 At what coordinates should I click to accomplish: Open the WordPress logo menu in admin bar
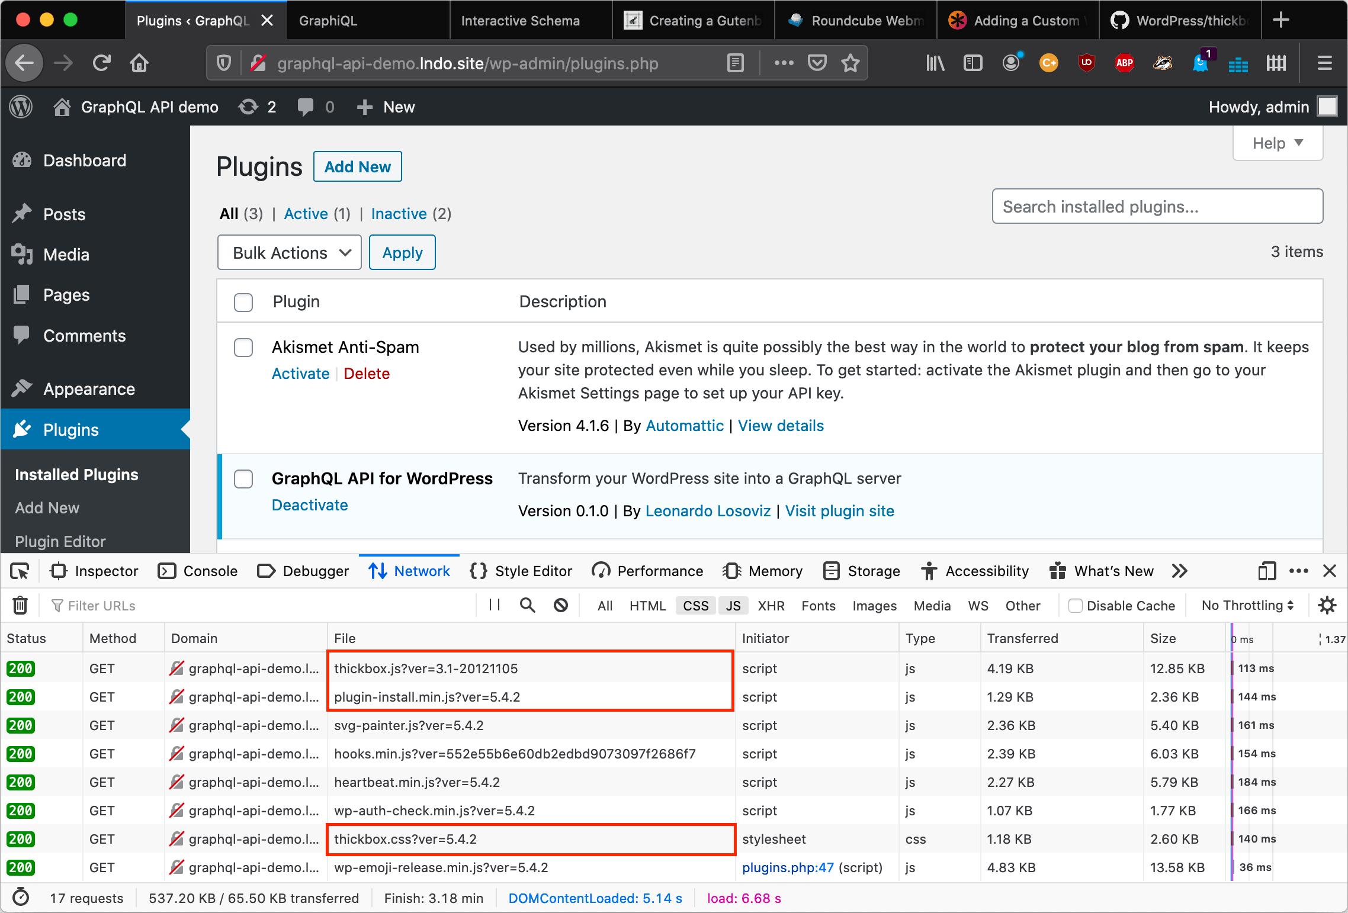[x=21, y=107]
